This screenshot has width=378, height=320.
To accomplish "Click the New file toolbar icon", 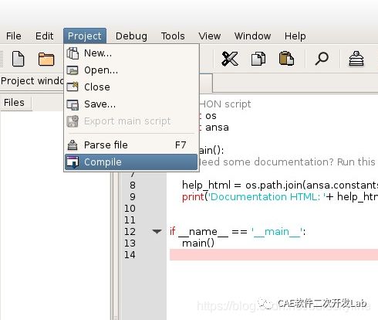I will (x=19, y=59).
